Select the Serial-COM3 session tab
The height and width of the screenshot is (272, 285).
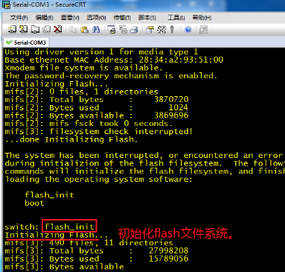coord(26,42)
